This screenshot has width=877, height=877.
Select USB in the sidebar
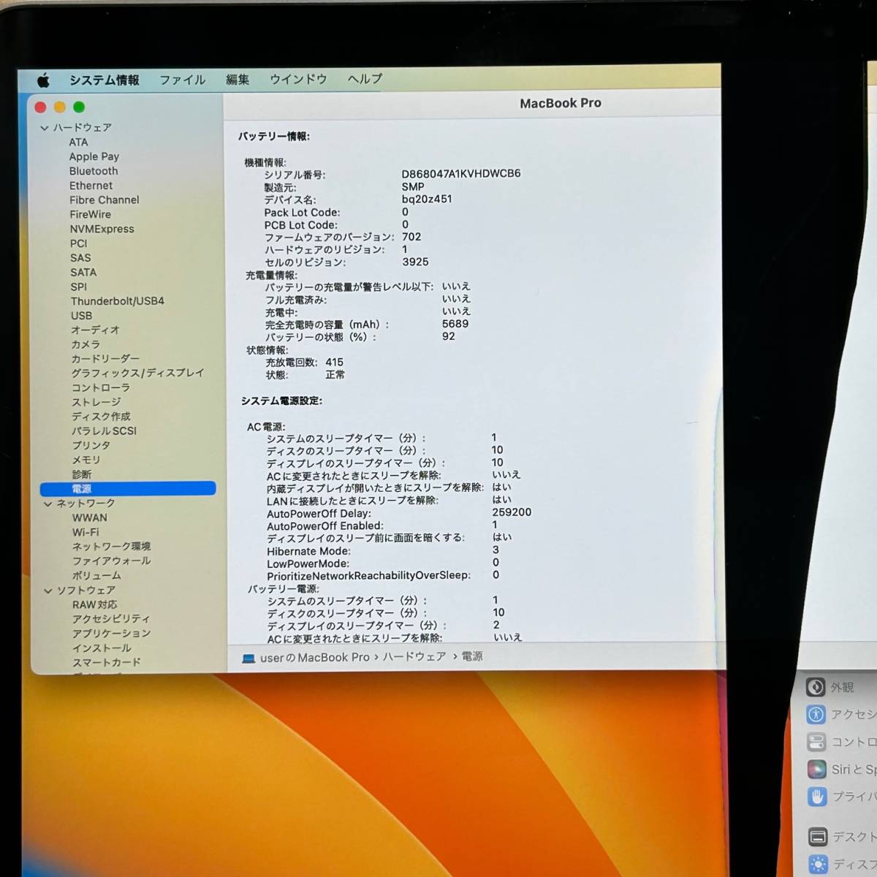82,316
